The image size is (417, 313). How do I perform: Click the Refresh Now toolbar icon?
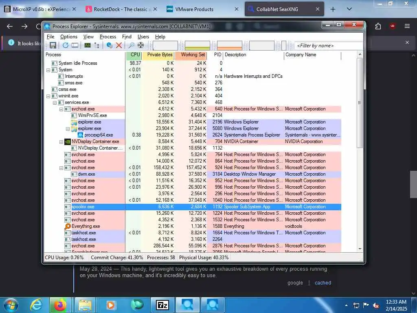click(x=66, y=45)
